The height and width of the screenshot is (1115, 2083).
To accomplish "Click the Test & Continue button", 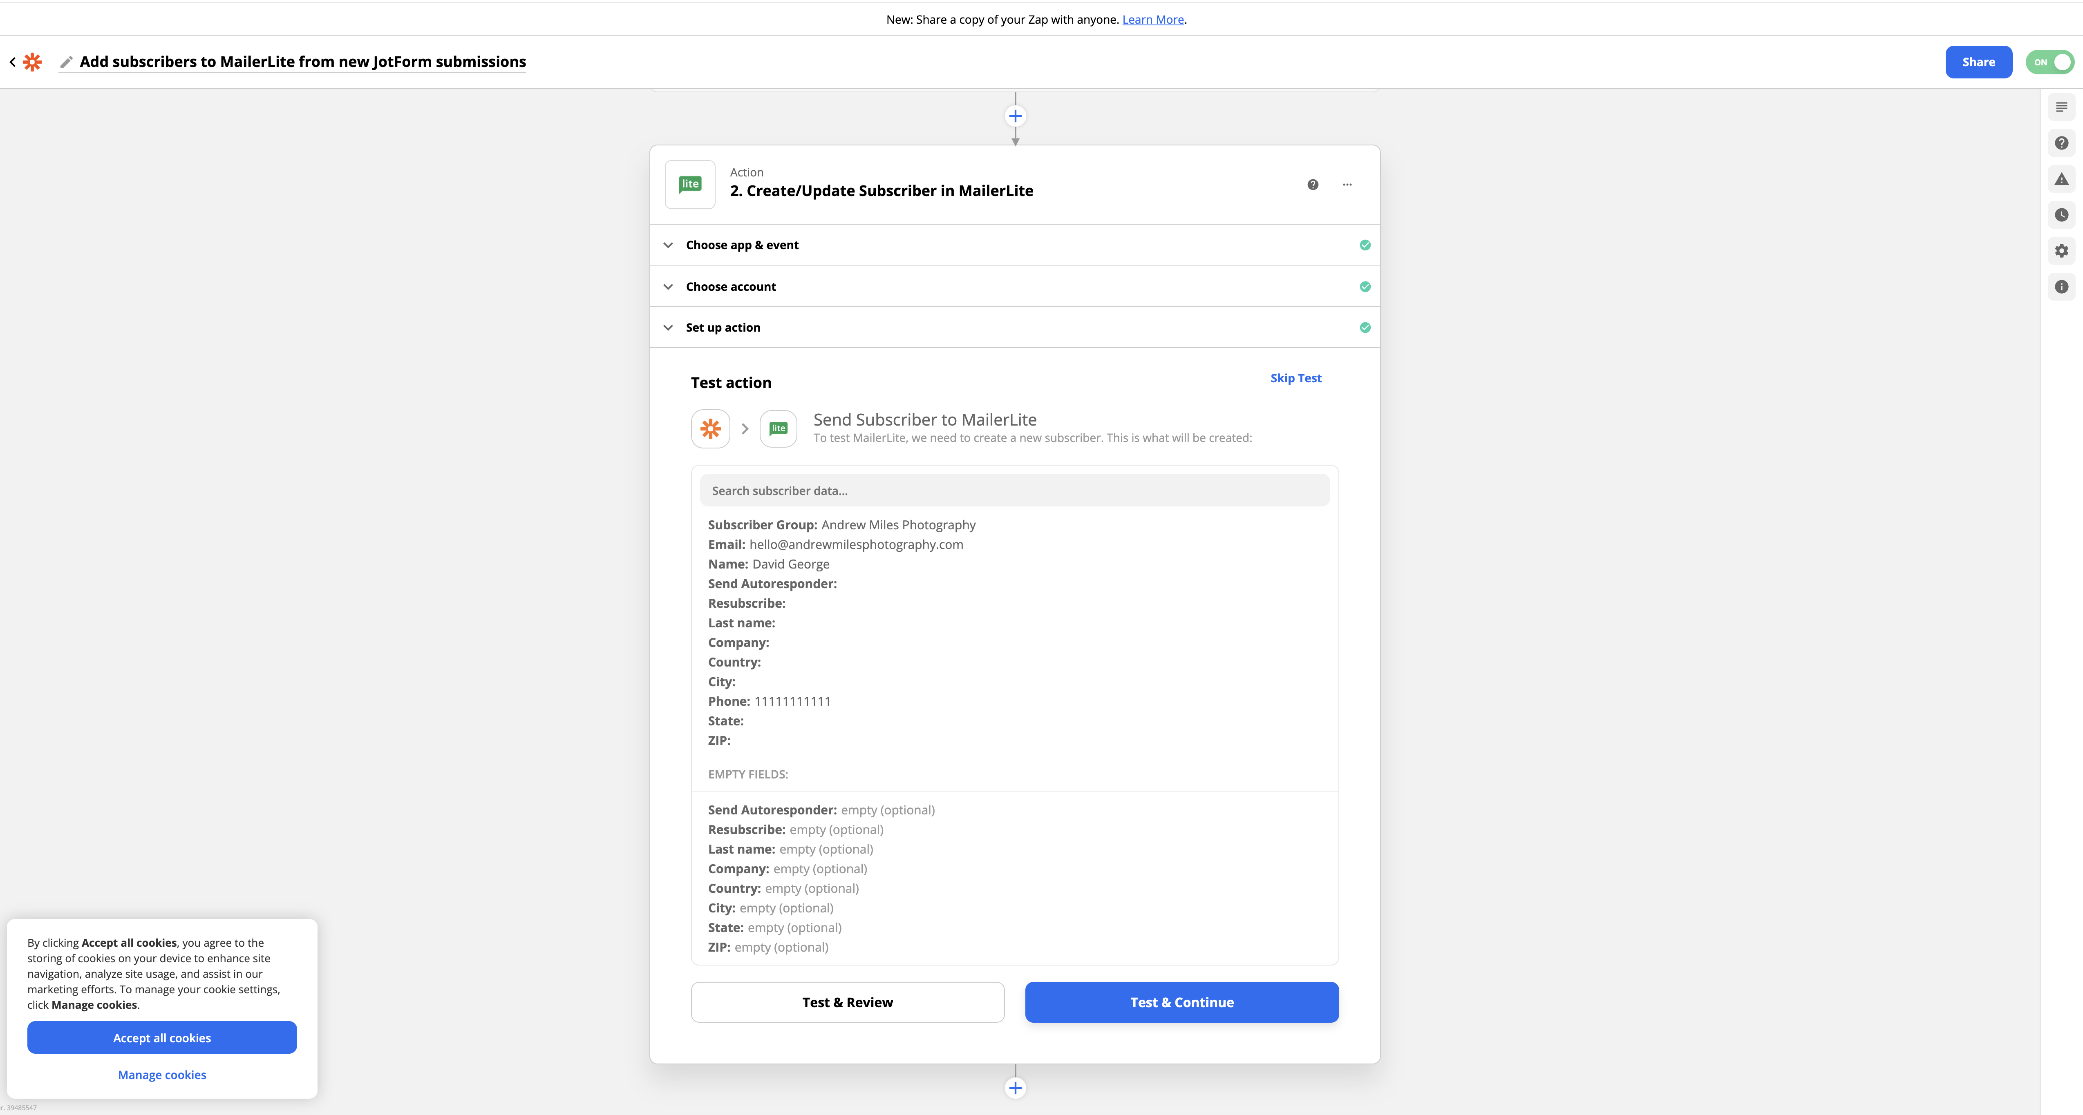I will (1181, 1002).
